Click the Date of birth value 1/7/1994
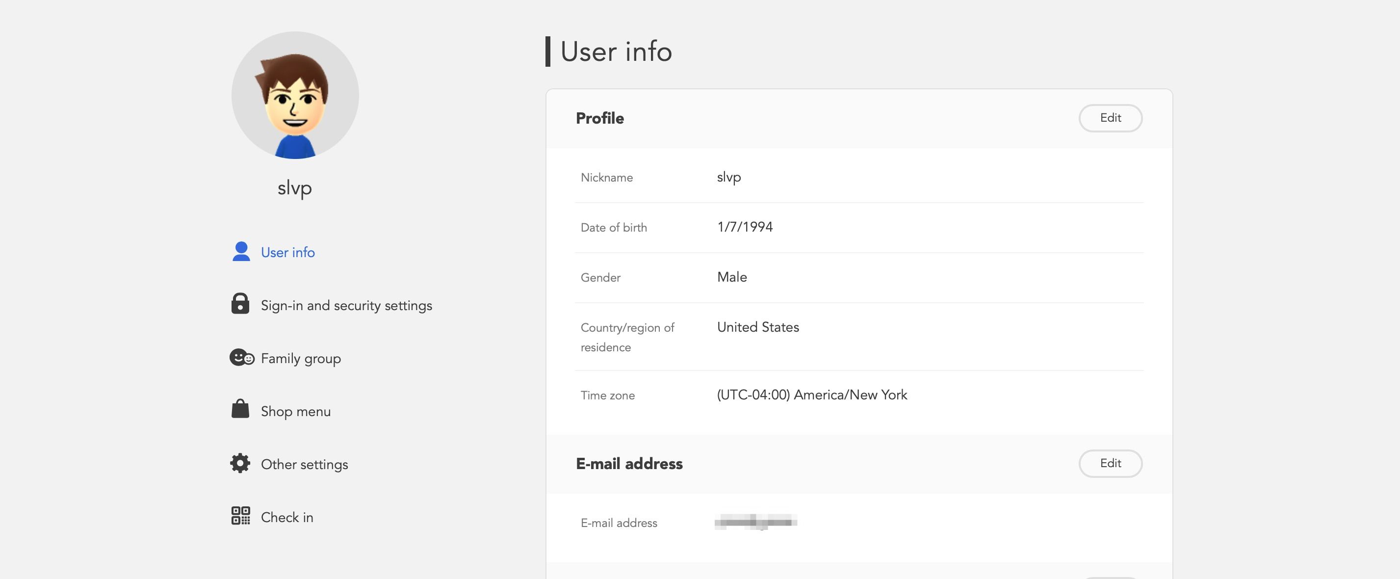The width and height of the screenshot is (1400, 579). (745, 227)
